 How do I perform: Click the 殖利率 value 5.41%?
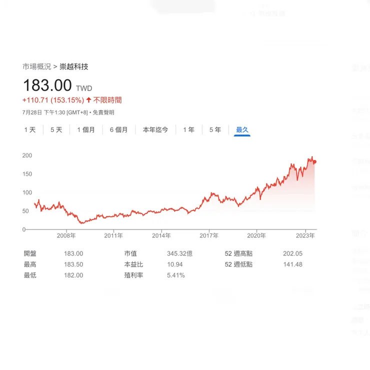point(176,275)
